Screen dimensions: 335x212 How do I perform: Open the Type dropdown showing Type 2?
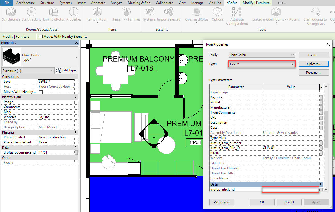(261, 64)
